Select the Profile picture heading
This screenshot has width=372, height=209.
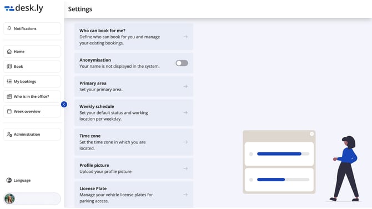pyautogui.click(x=94, y=165)
